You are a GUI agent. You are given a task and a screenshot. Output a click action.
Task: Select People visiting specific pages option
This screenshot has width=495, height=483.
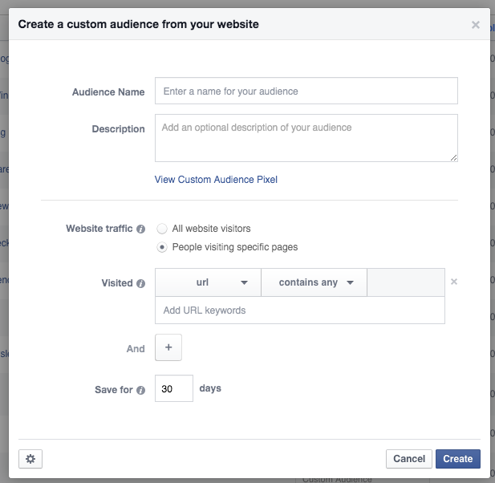(x=163, y=247)
